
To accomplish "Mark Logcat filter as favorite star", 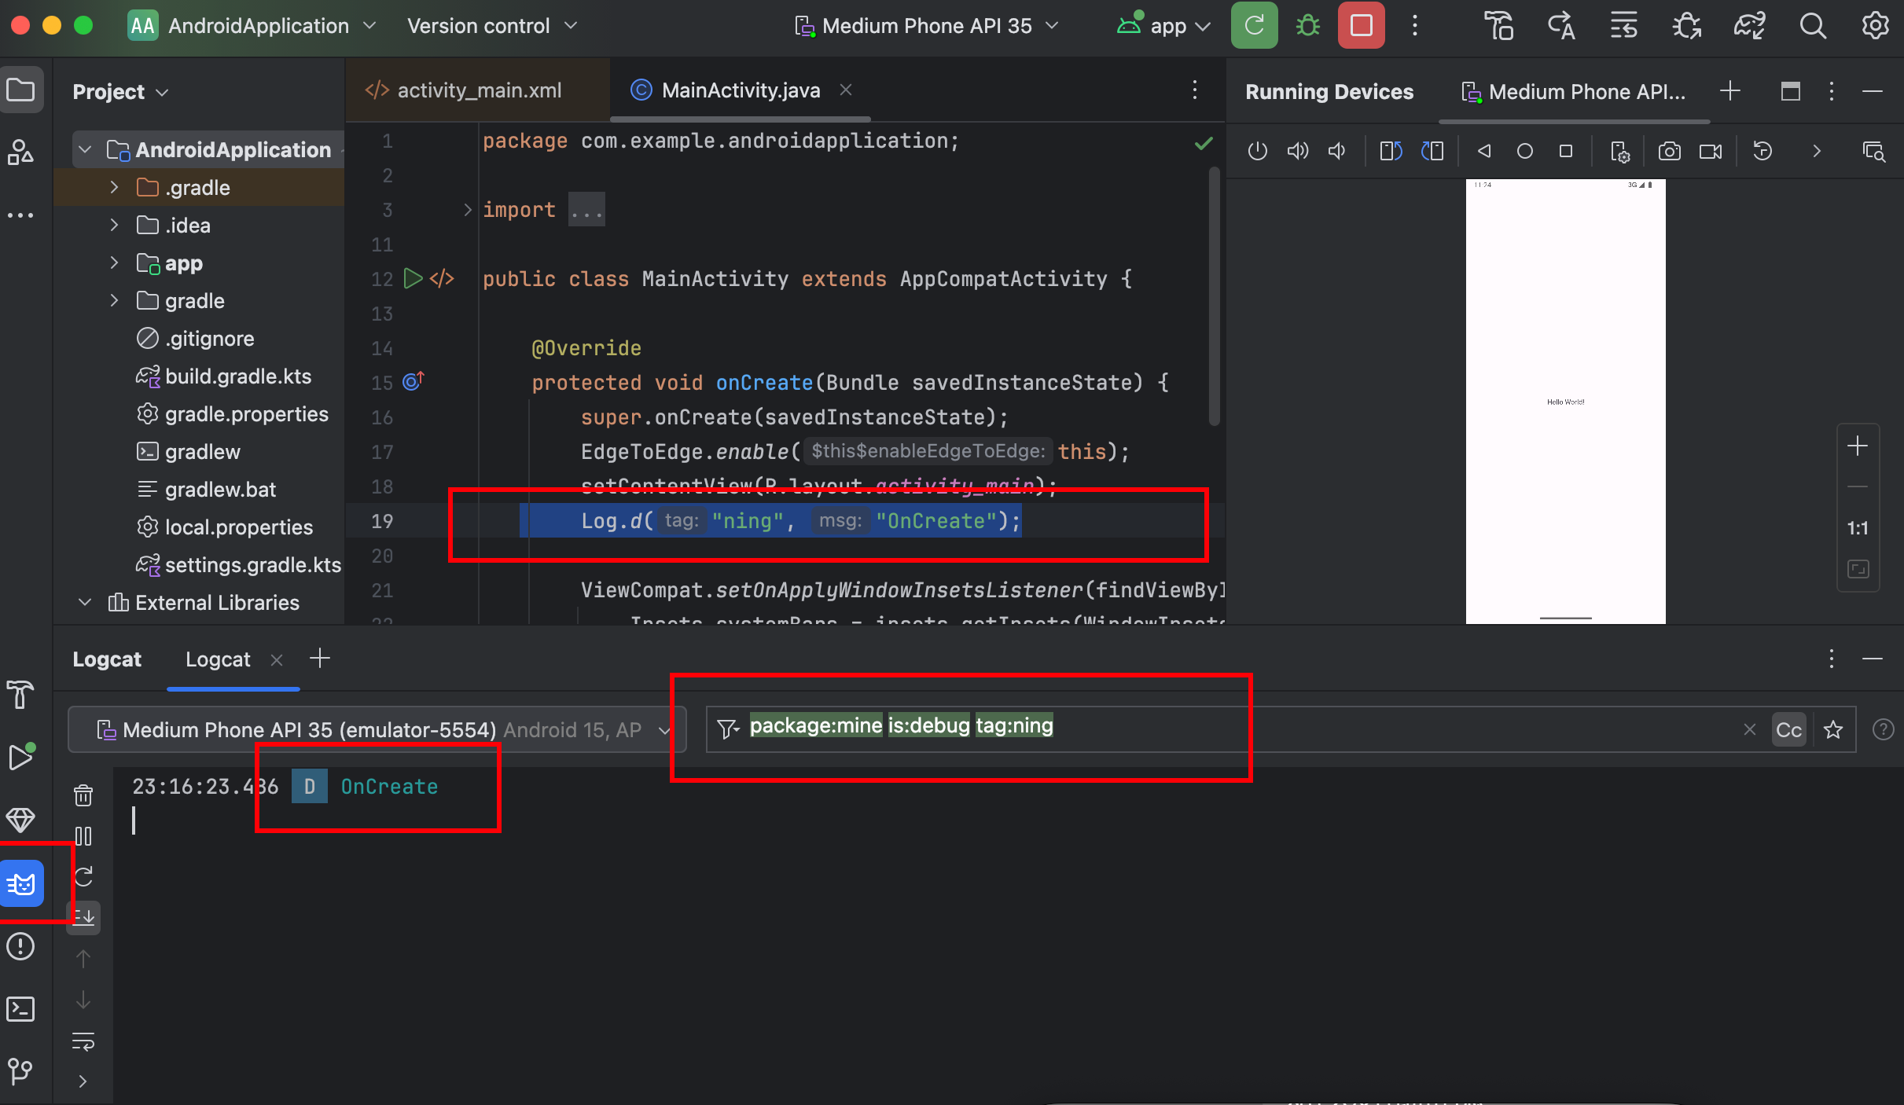I will tap(1833, 730).
